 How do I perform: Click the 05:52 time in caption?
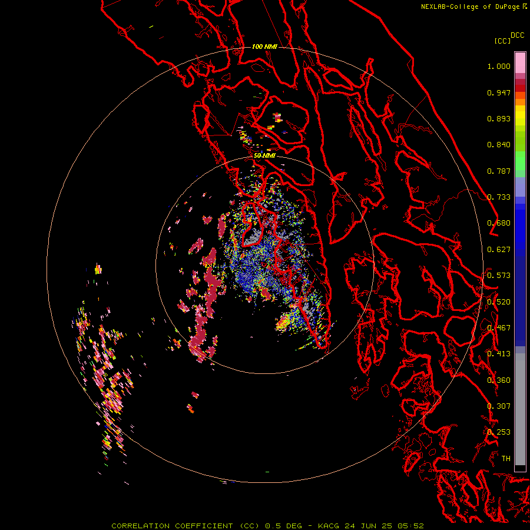click(411, 526)
